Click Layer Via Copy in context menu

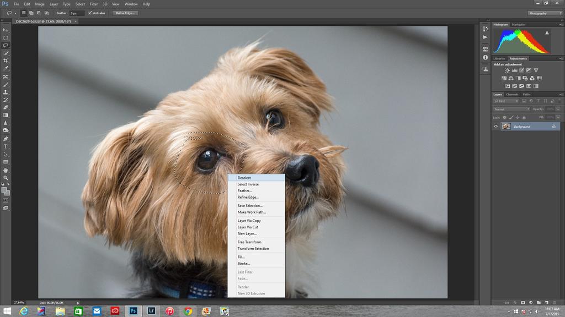(x=249, y=221)
